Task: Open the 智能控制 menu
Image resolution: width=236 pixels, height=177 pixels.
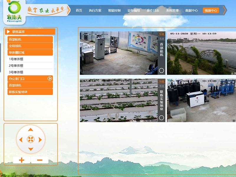Action: [114, 10]
